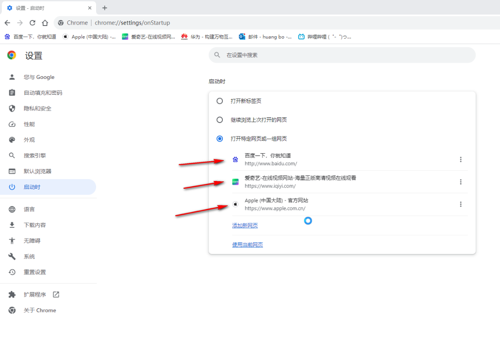Go to the home page icon

(45, 23)
